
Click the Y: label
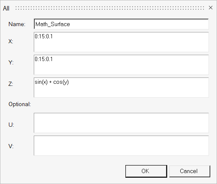11,62
